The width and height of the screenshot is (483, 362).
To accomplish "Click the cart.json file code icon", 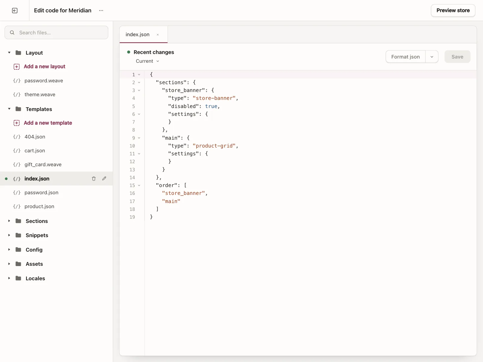I will [17, 151].
